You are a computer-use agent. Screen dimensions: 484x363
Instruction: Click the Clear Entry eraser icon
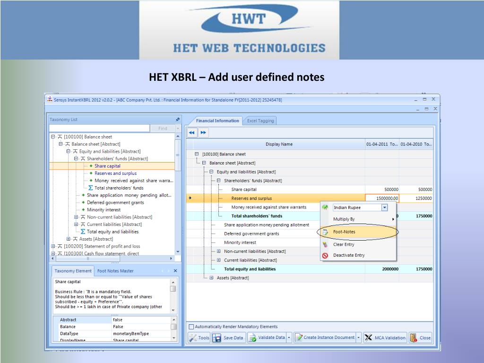click(x=325, y=244)
